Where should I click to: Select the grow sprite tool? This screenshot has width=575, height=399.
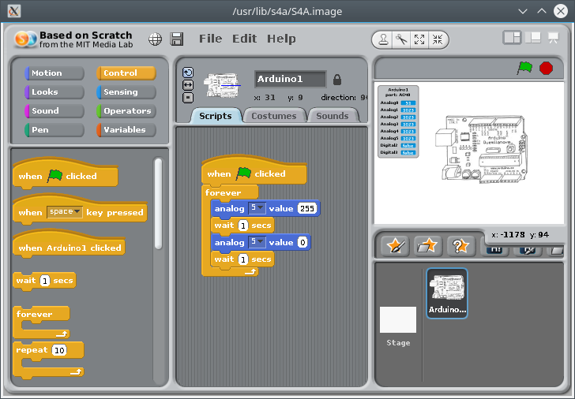(419, 39)
